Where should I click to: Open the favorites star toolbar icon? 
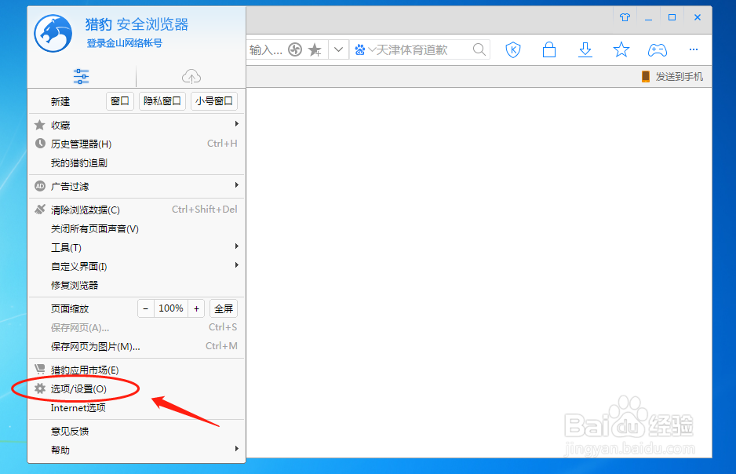(621, 49)
